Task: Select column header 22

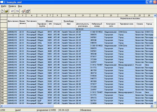Action: click(97, 15)
